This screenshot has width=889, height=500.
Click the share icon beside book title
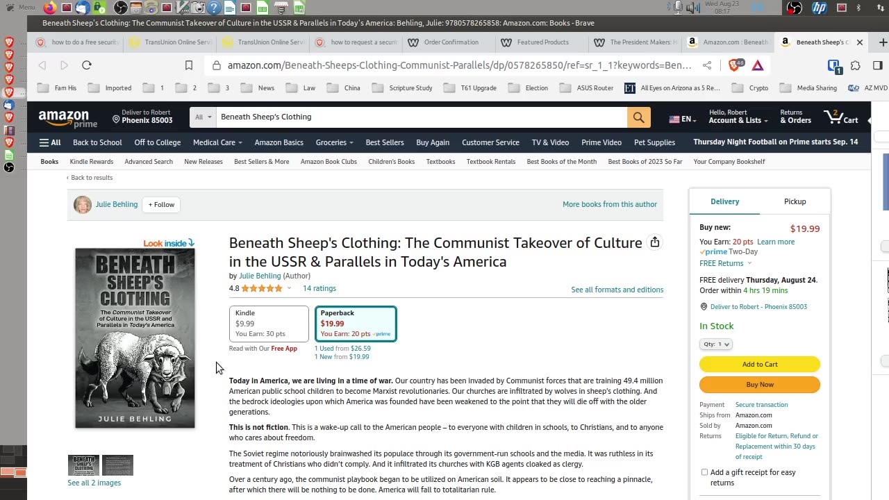pyautogui.click(x=654, y=242)
